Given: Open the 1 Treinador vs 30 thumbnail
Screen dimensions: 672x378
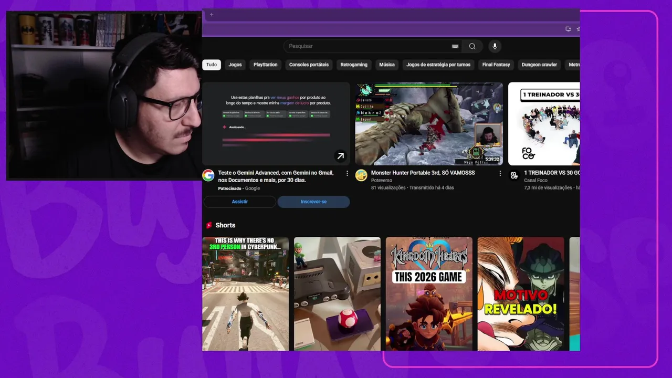Looking at the screenshot, I should click(544, 123).
